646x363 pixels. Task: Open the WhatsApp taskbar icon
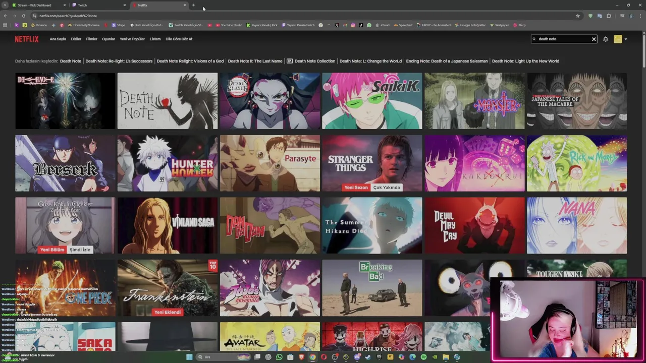[279, 357]
